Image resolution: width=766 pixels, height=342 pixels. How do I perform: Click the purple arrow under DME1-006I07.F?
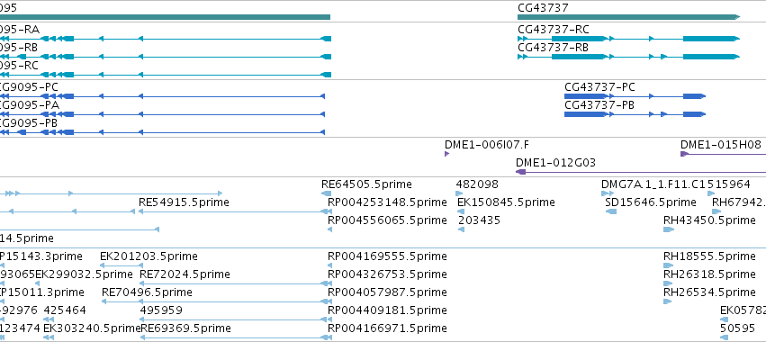tap(446, 154)
